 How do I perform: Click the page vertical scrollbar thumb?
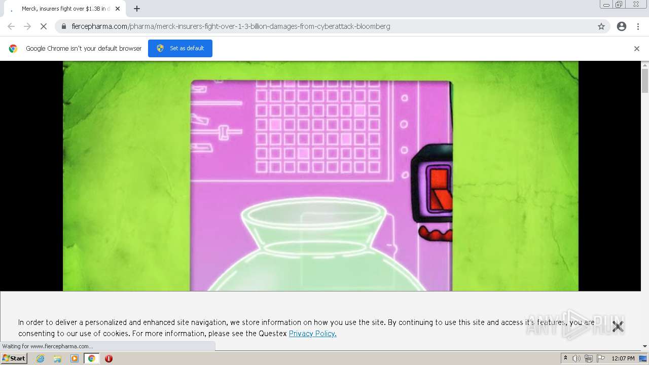(x=645, y=81)
